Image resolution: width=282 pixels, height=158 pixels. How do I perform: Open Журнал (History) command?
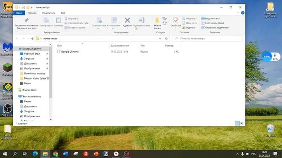pos(189,28)
